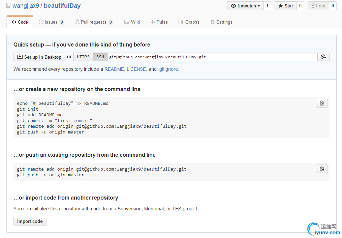The height and width of the screenshot is (238, 342).
Task: Open the Settings tab
Action: [221, 22]
